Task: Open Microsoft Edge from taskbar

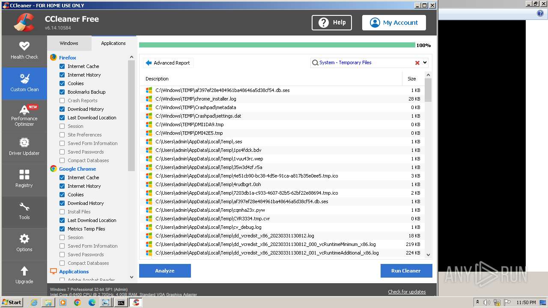Action: coord(92,302)
